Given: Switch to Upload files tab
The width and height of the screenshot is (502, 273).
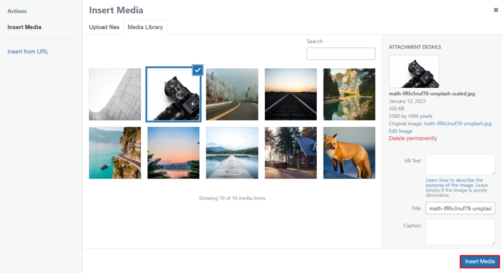Looking at the screenshot, I should 104,27.
